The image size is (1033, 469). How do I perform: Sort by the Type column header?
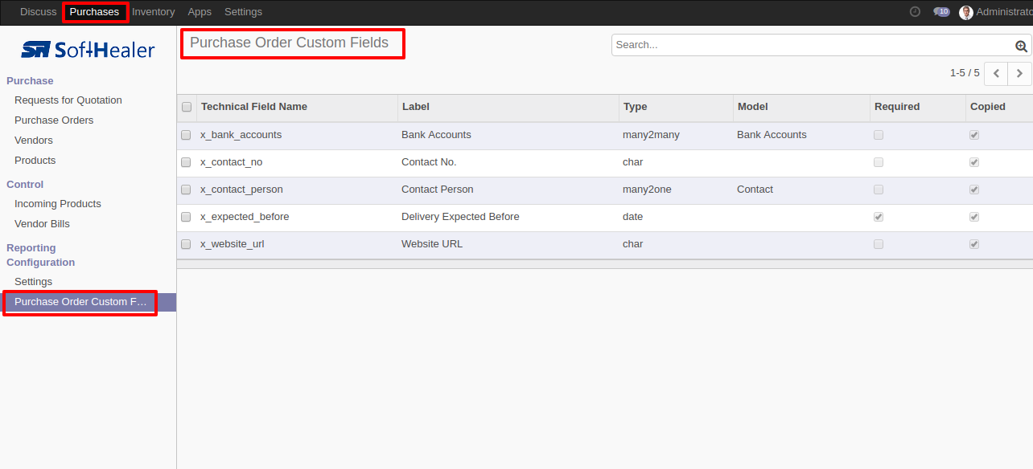pos(635,107)
